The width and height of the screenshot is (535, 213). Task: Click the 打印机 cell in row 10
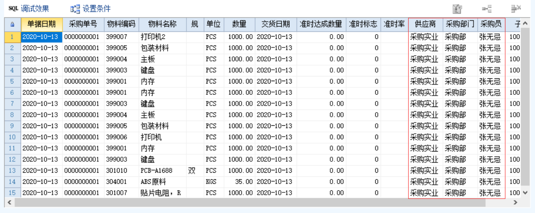click(x=163, y=137)
